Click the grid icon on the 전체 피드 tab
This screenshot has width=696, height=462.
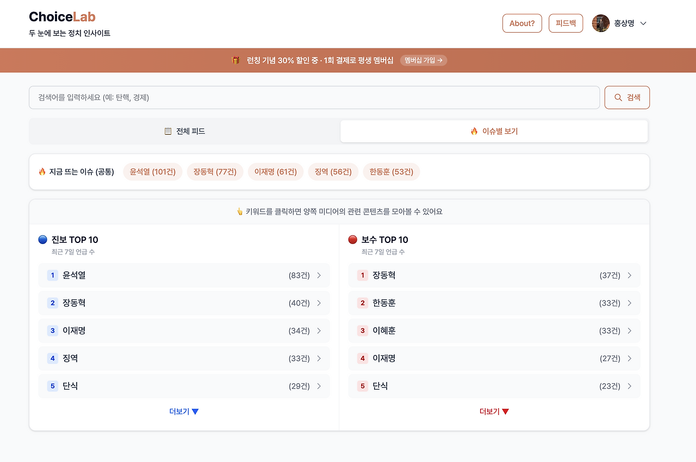click(x=168, y=130)
